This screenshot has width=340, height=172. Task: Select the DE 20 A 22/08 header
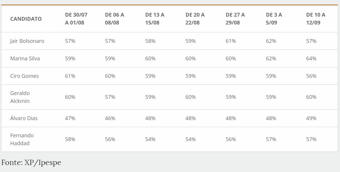(x=195, y=19)
